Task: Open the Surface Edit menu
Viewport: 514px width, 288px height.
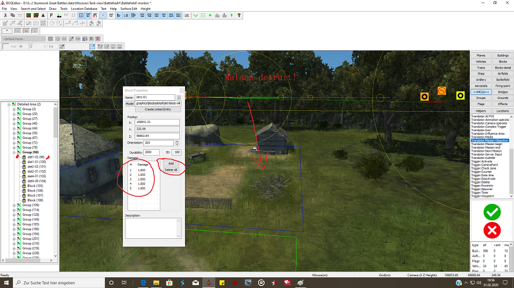Action: coord(128,9)
